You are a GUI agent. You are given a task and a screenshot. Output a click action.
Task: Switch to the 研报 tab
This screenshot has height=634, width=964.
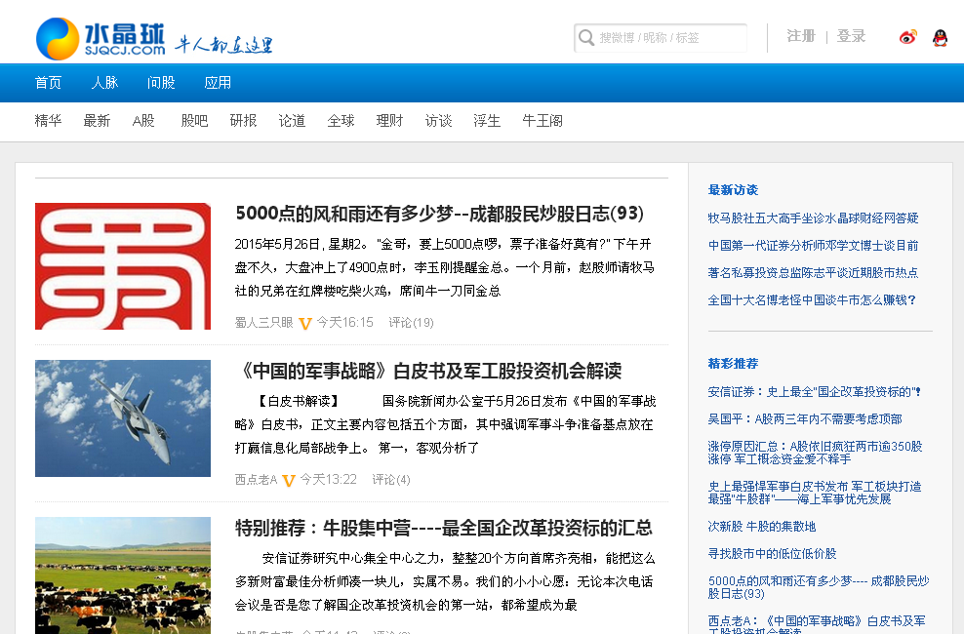[243, 121]
